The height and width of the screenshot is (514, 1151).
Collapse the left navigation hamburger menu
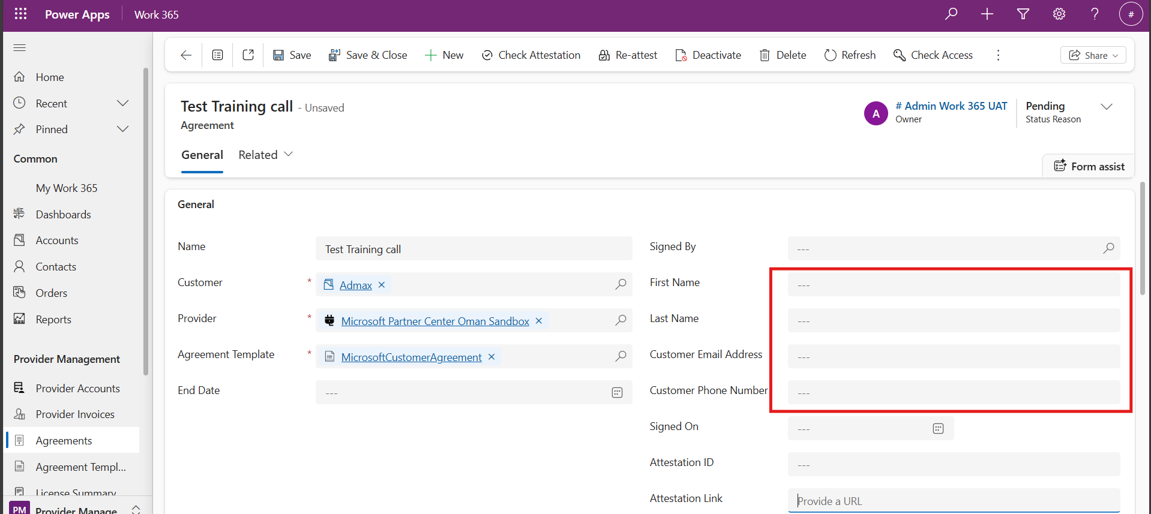[x=20, y=47]
